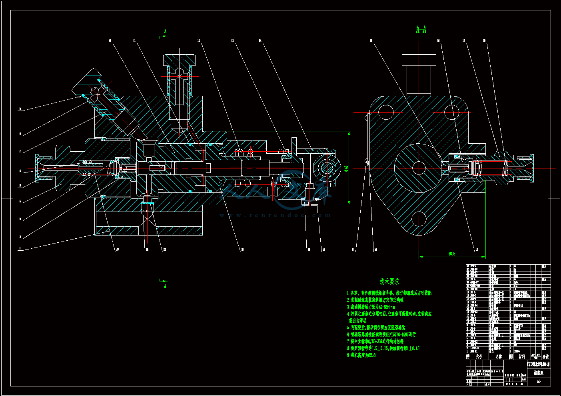Click the "材料" column header

click(x=522, y=356)
